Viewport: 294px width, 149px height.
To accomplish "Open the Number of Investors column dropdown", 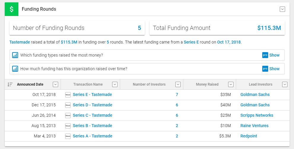I will 178,84.
